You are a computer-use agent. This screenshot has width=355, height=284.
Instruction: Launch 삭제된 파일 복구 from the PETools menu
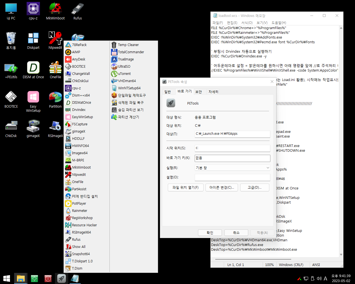134,102
